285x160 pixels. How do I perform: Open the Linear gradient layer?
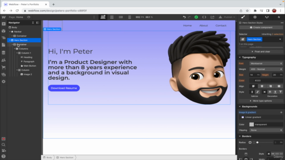pos(261,117)
